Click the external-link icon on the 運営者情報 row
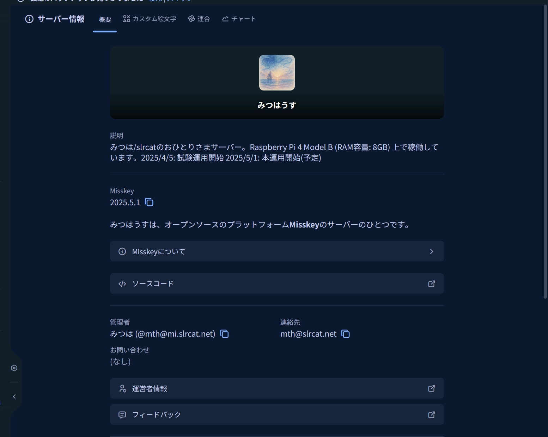The height and width of the screenshot is (437, 548). point(431,388)
